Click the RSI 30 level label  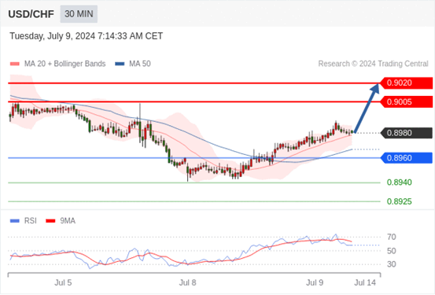click(392, 264)
